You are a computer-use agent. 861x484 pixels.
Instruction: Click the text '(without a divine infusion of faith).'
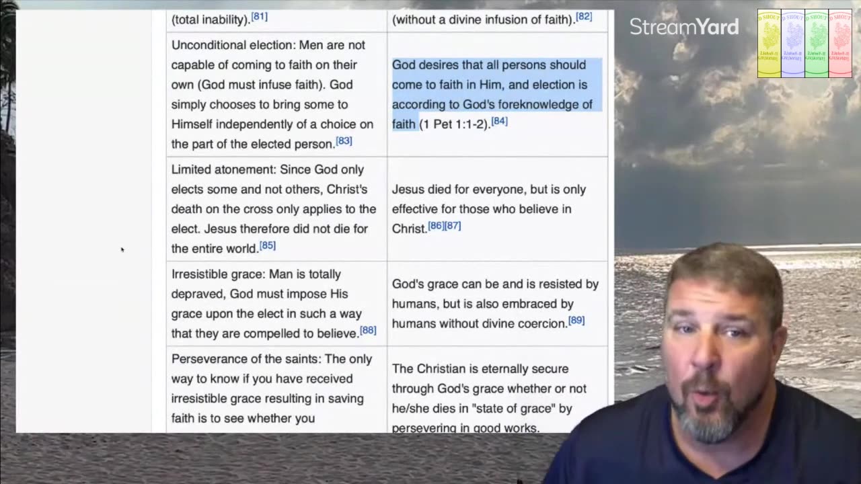pyautogui.click(x=484, y=19)
